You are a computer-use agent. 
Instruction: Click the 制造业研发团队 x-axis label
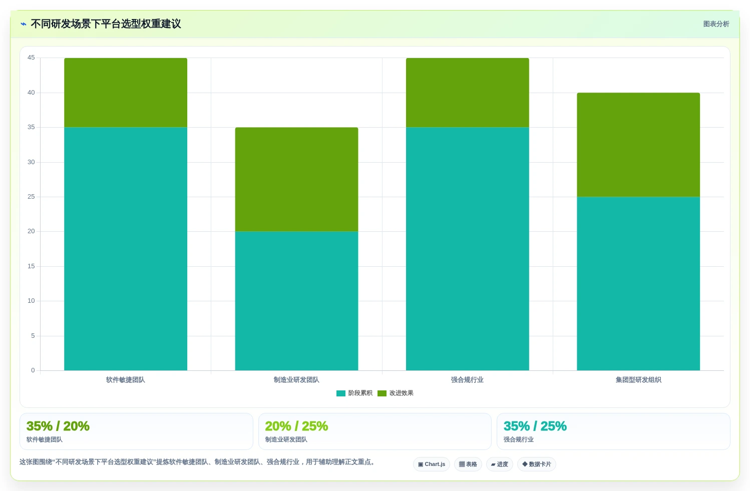tap(296, 380)
